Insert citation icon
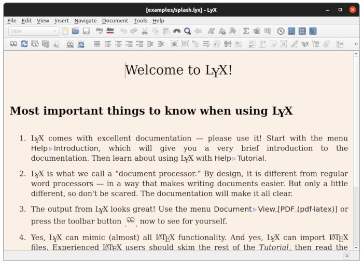Screen dimensions: 363x264 point(217,44)
